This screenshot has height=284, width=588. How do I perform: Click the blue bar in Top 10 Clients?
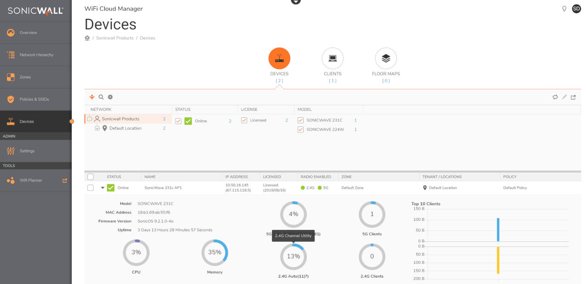498,229
